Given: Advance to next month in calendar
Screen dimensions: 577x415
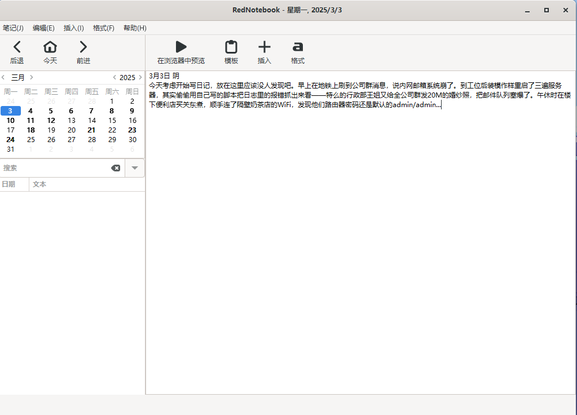Looking at the screenshot, I should point(32,77).
